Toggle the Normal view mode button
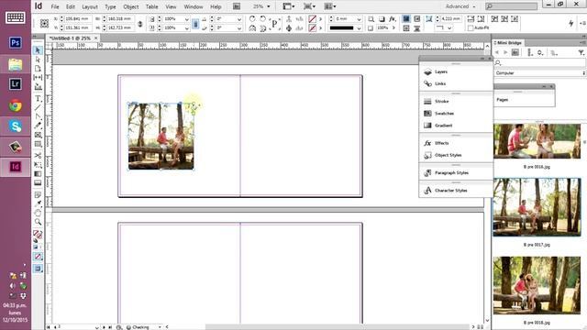Image resolution: width=587 pixels, height=330 pixels. (x=38, y=269)
